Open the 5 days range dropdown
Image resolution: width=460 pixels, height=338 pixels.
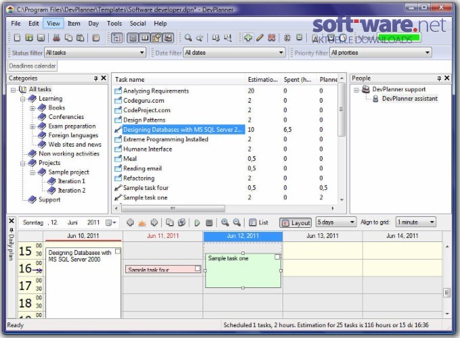click(336, 222)
